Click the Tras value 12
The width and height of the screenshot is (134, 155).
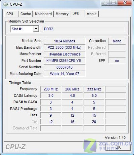pos(72,115)
